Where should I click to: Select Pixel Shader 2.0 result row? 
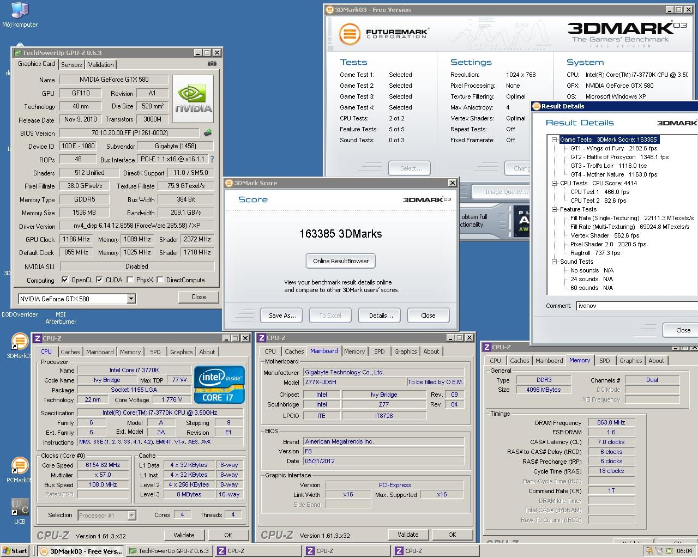point(608,244)
